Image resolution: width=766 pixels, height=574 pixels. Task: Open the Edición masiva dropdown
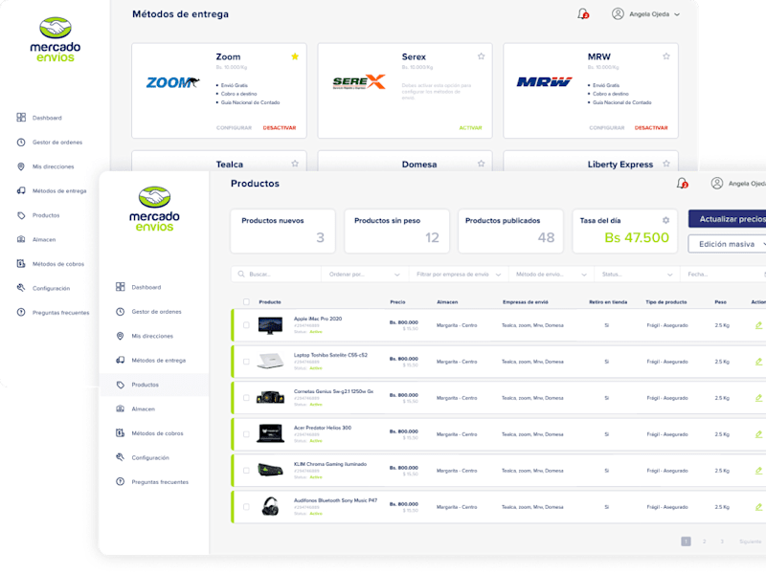[727, 244]
